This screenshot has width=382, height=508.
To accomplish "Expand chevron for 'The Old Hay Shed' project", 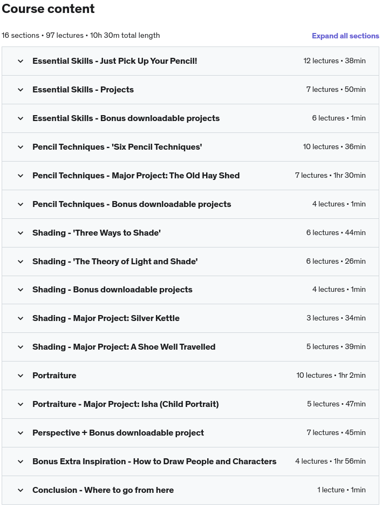I will click(21, 176).
